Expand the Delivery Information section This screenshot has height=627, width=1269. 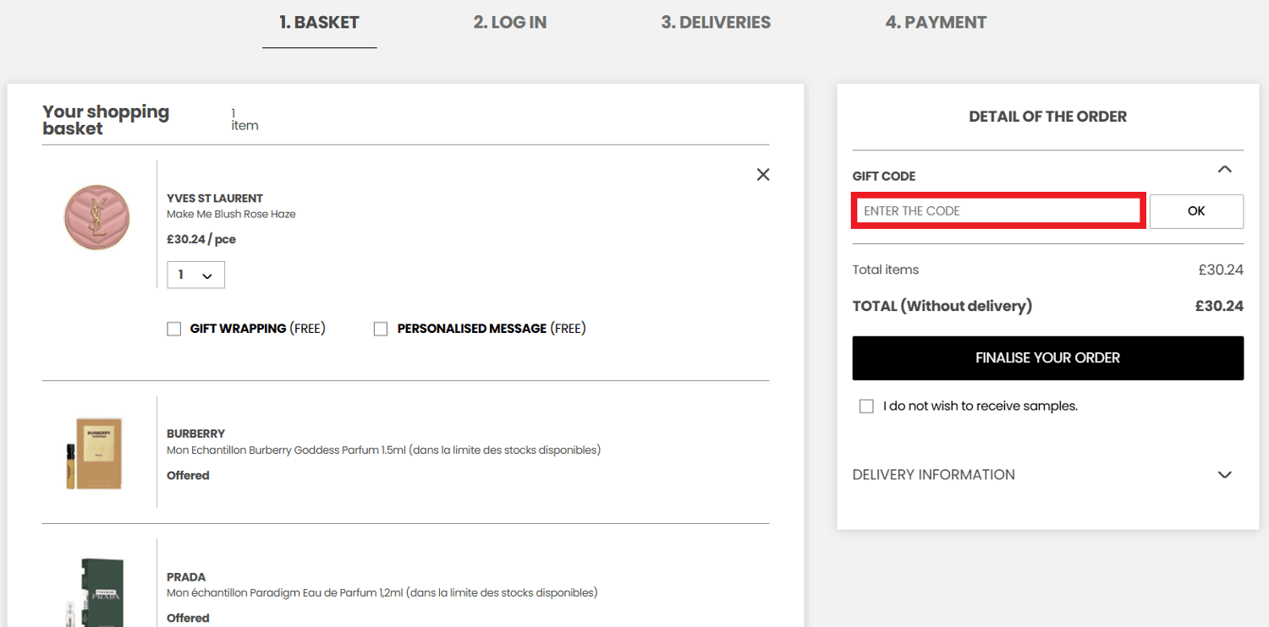pyautogui.click(x=1224, y=475)
